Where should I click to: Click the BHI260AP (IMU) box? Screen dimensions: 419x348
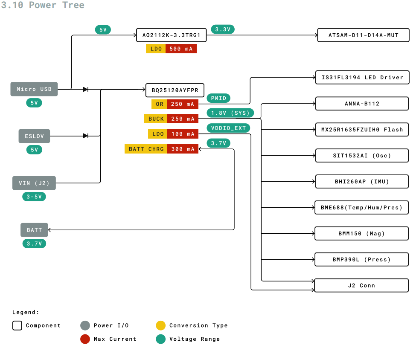(362, 182)
